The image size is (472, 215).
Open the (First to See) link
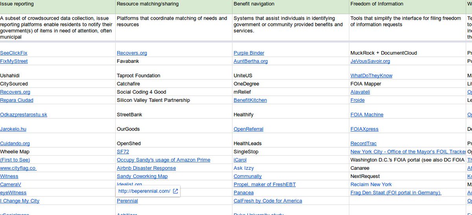tap(15, 160)
